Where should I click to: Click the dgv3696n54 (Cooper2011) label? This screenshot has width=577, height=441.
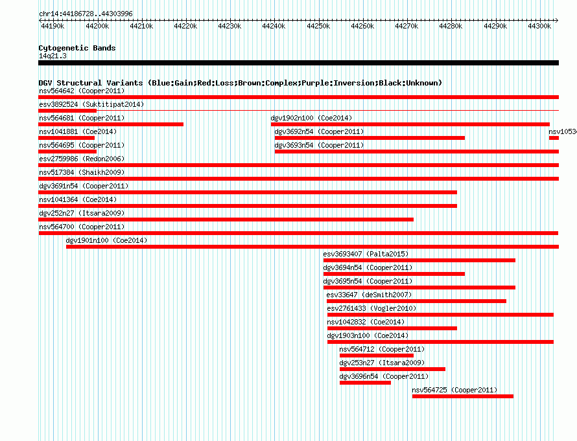tap(384, 376)
